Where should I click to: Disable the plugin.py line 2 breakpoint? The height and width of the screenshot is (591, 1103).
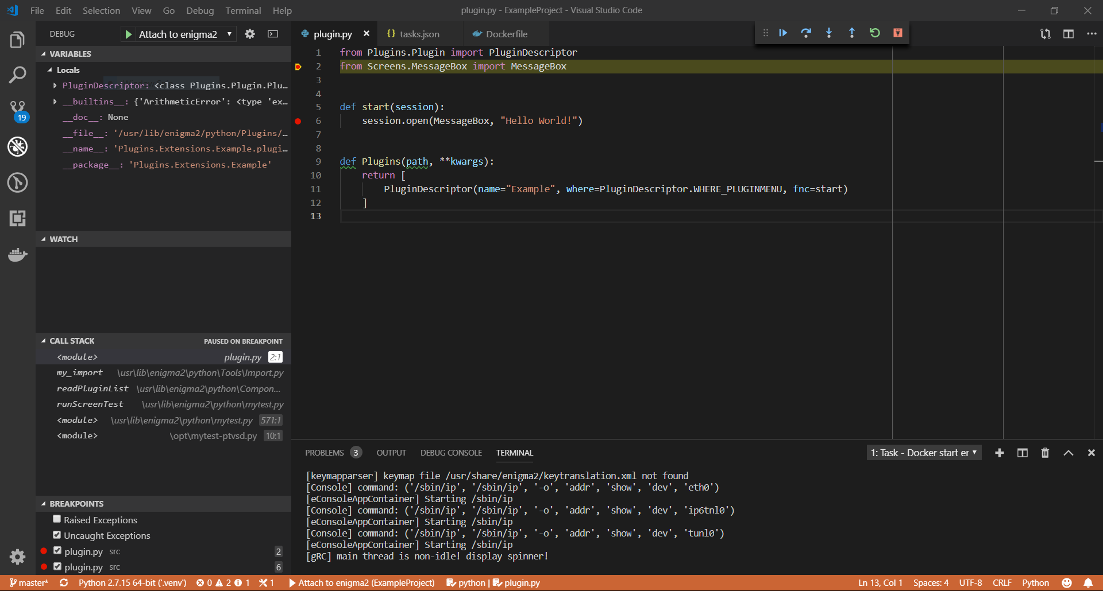57,551
